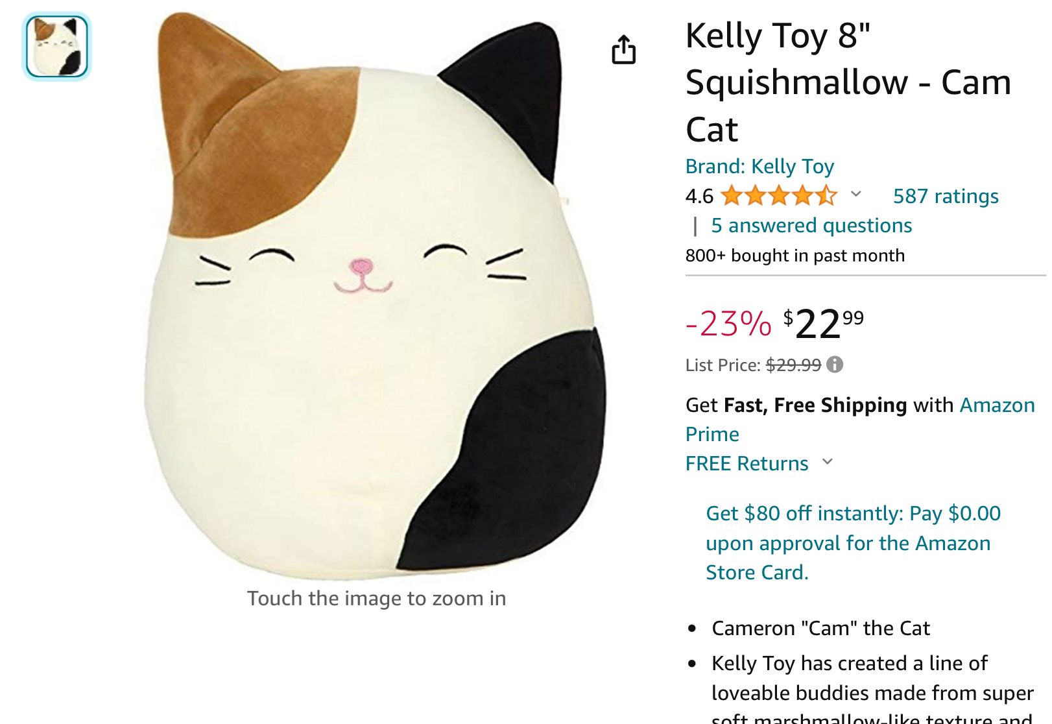Click the share icon
Image resolution: width=1052 pixels, height=724 pixels.
624,50
